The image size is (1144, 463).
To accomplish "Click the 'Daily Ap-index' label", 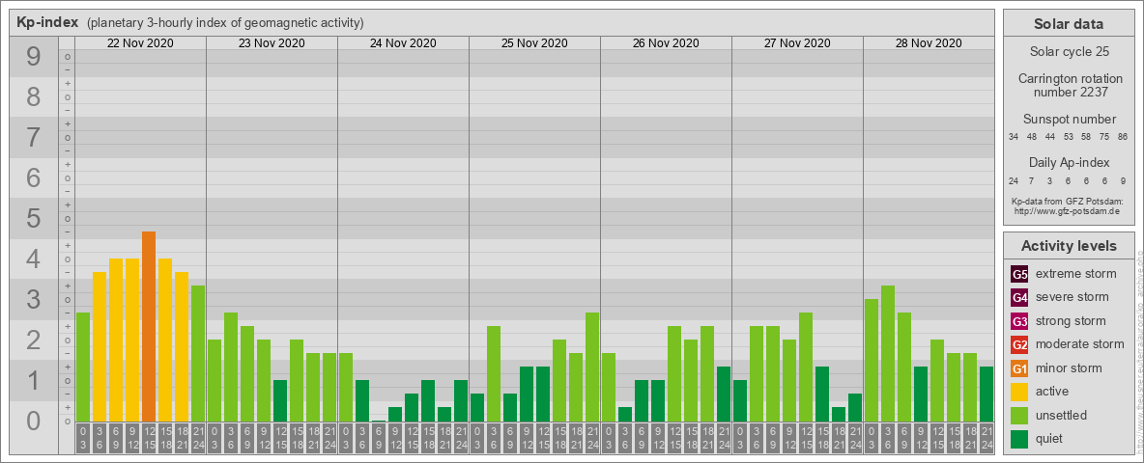I will [x=1069, y=162].
